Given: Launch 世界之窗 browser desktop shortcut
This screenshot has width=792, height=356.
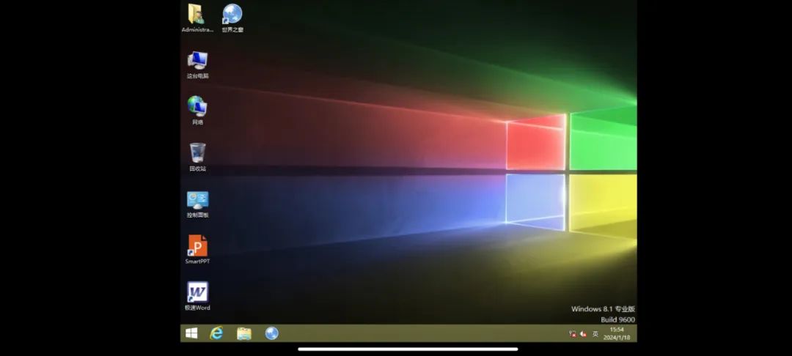Looking at the screenshot, I should (x=232, y=18).
